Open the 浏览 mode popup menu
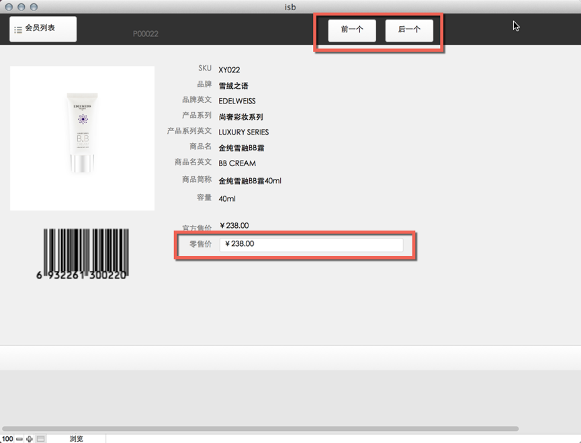 (77, 439)
